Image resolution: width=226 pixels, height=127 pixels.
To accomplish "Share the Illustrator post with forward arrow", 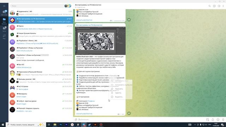I will pyautogui.click(x=129, y=113).
